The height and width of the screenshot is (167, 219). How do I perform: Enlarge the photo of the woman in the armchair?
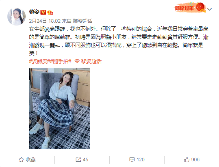pyautogui.click(x=60, y=108)
